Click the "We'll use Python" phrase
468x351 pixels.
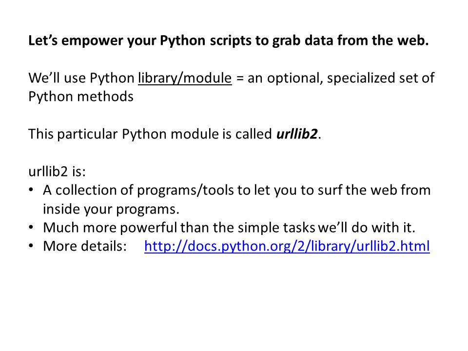[x=81, y=78]
